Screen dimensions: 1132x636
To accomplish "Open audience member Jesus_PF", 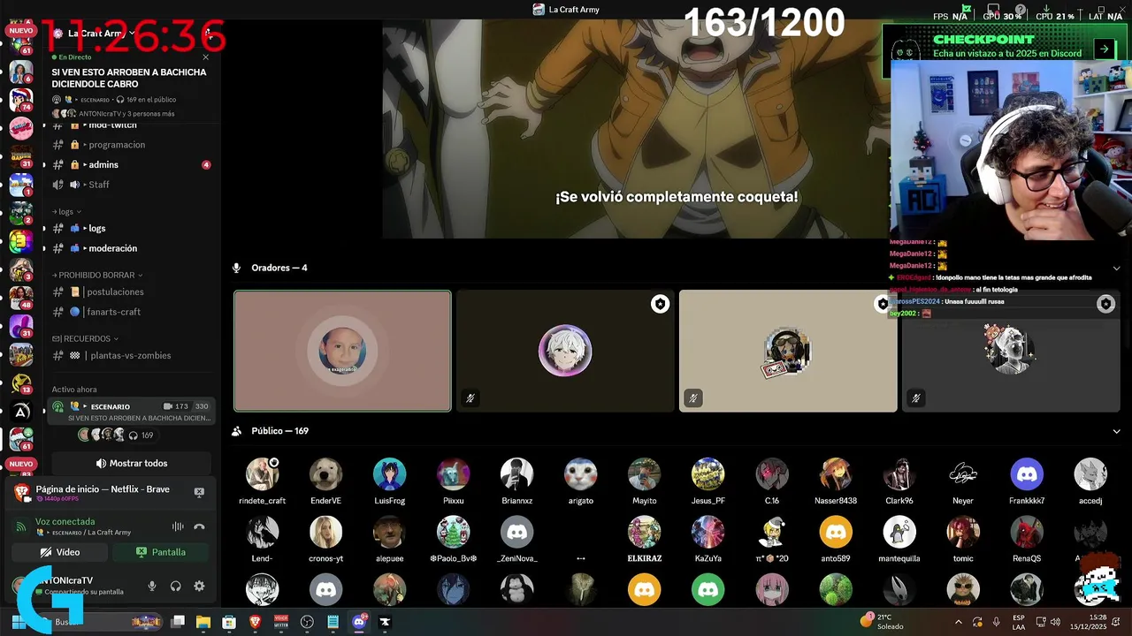I will point(708,481).
